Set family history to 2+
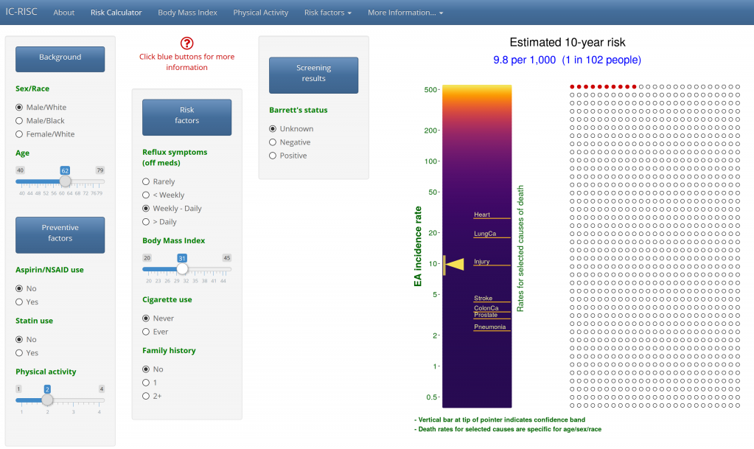The image size is (754, 449). (x=145, y=396)
